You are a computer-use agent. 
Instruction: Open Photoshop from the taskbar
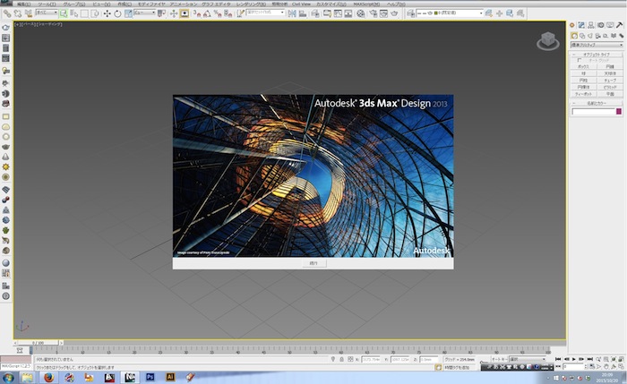tap(150, 377)
